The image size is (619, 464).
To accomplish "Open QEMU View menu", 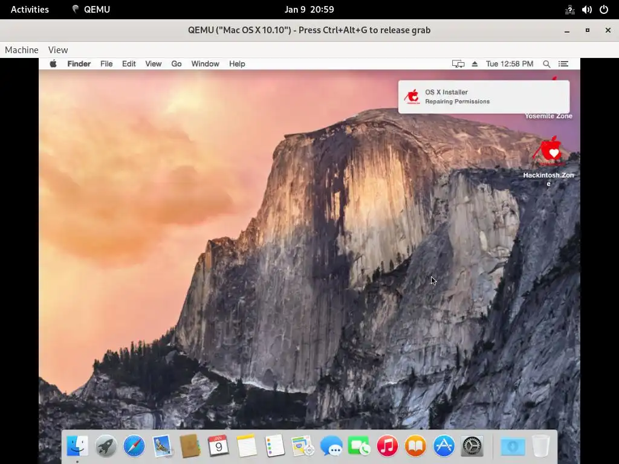I will 58,50.
